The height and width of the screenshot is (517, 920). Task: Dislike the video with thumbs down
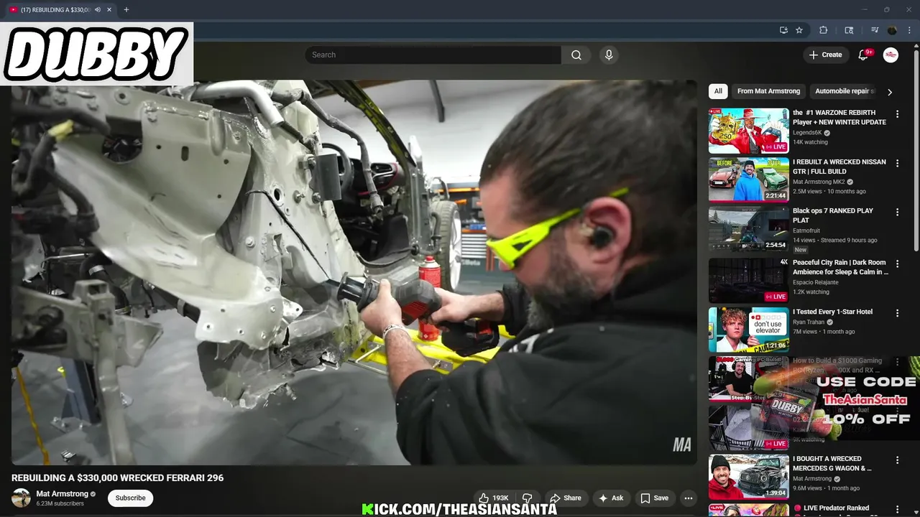tap(527, 498)
